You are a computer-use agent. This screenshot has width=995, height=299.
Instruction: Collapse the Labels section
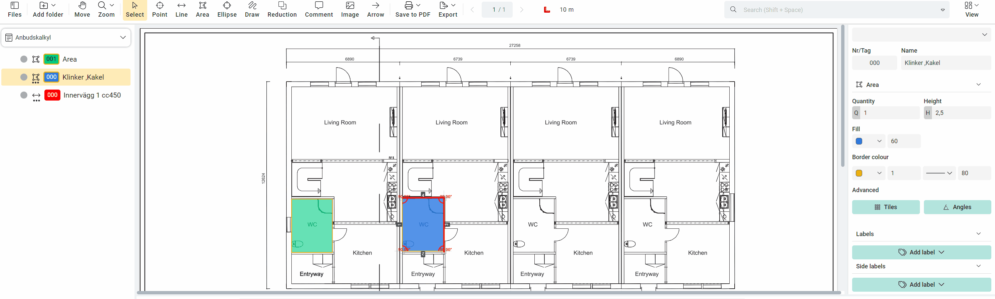978,233
